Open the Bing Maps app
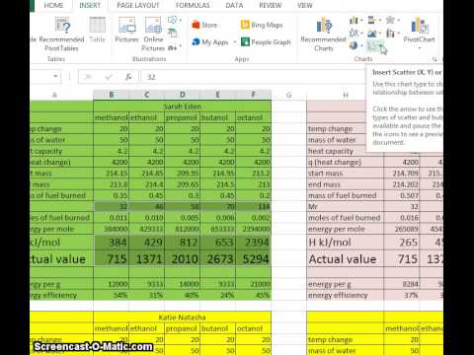The width and height of the screenshot is (474, 355). (262, 25)
